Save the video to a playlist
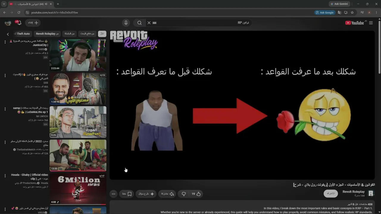Viewport: 381px width, 214px height. coord(127,194)
